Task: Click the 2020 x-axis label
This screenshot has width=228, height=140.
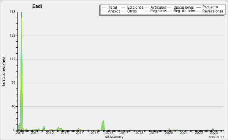Action: [x=169, y=133]
